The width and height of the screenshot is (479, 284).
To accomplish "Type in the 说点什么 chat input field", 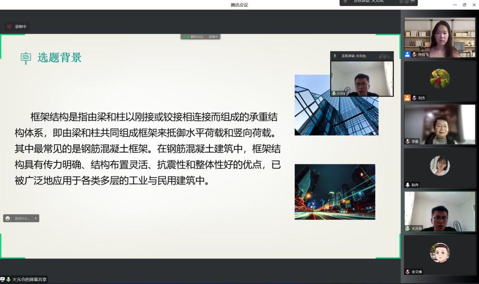I will (x=22, y=218).
